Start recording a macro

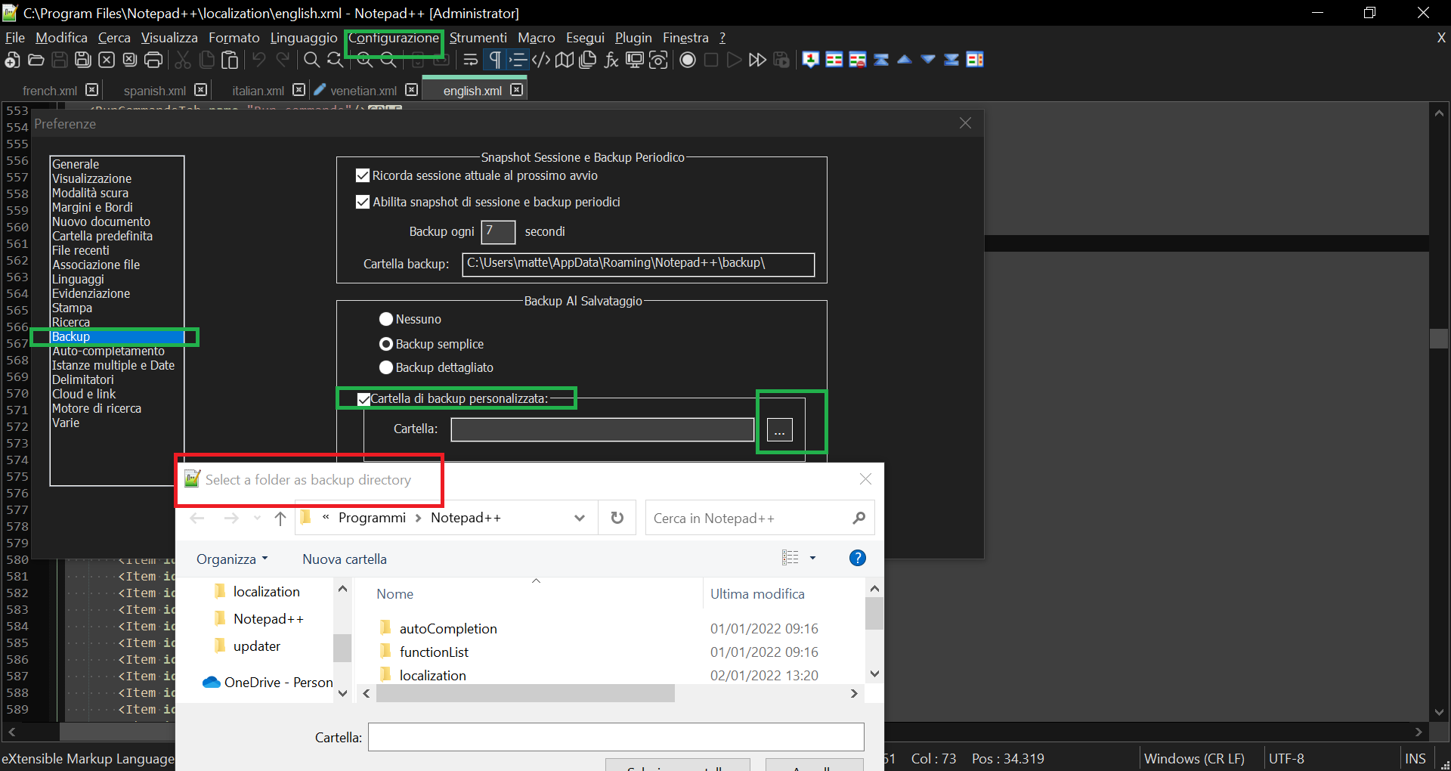(688, 60)
